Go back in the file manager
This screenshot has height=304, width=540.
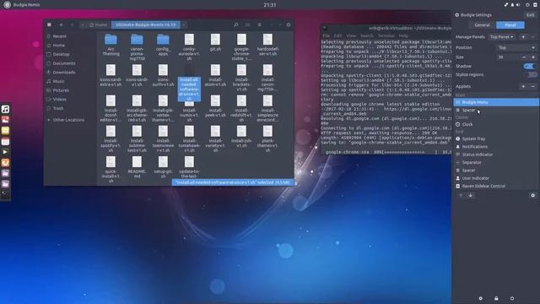tap(61, 24)
